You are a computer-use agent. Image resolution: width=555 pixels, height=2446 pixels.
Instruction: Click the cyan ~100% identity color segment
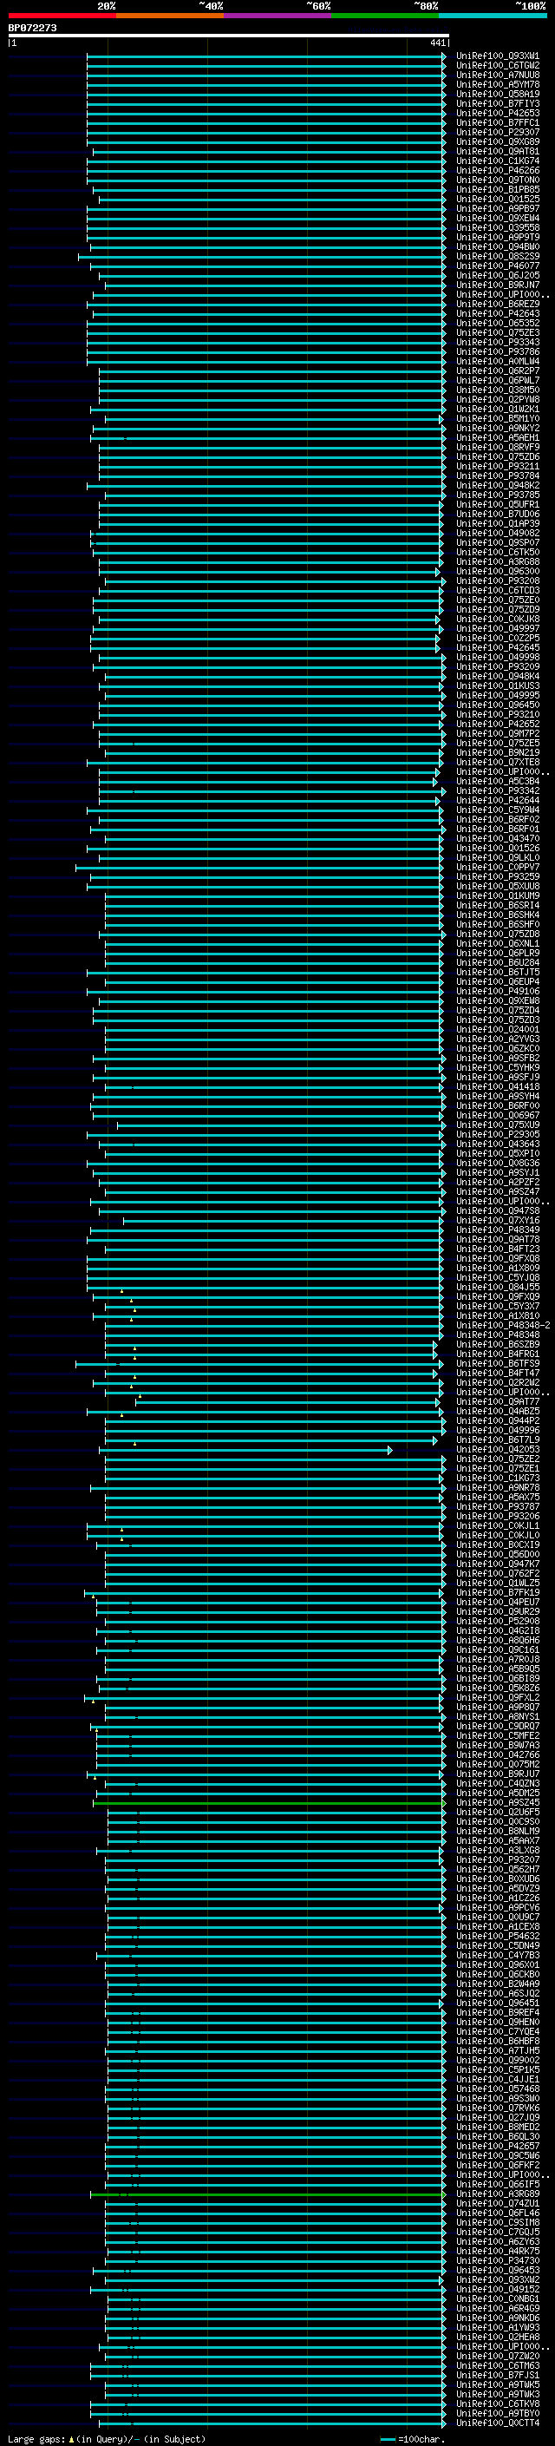pos(493,16)
